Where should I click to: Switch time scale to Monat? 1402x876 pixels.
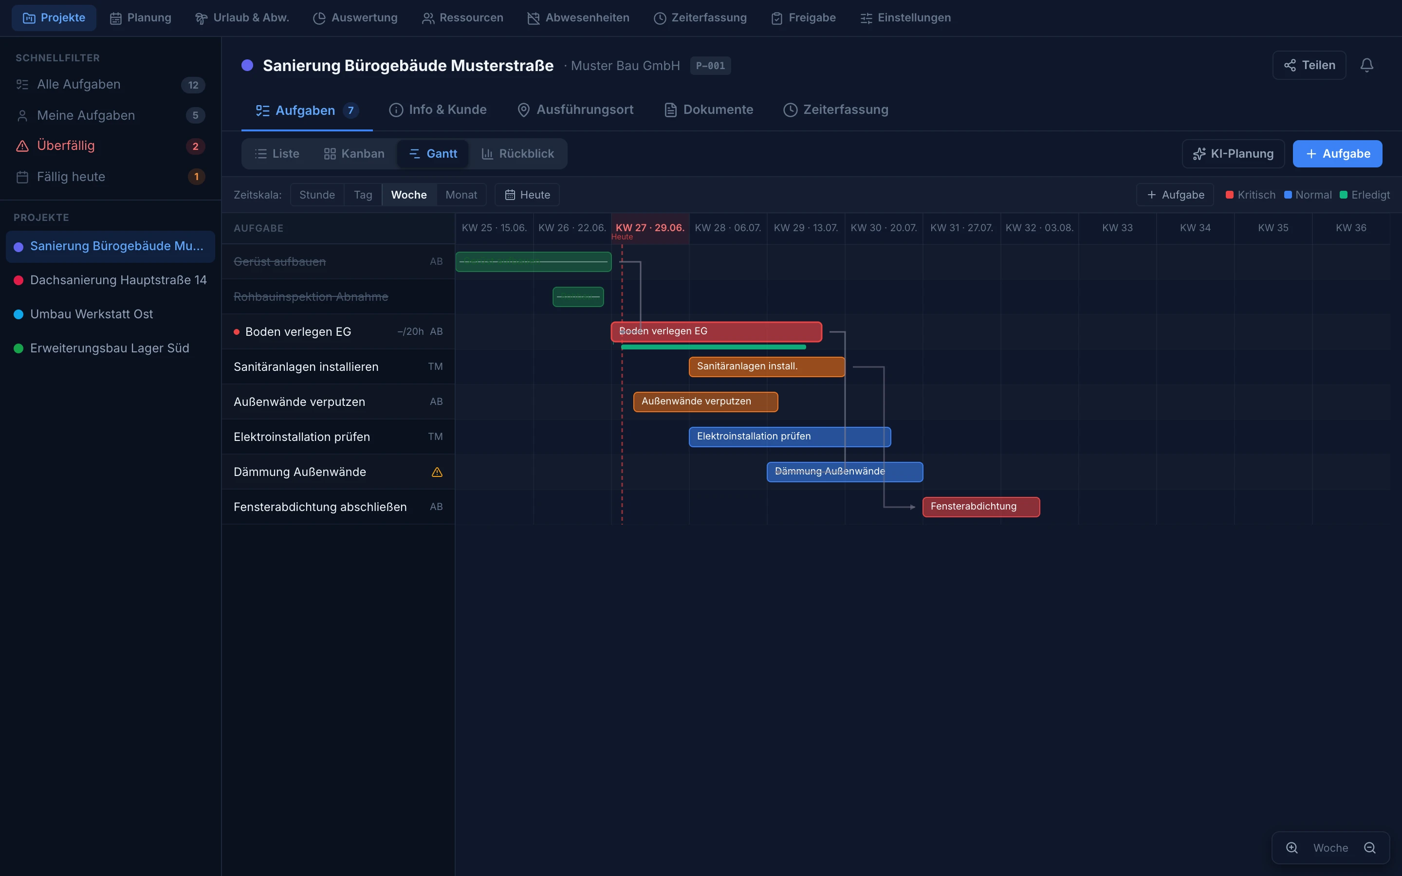(461, 195)
